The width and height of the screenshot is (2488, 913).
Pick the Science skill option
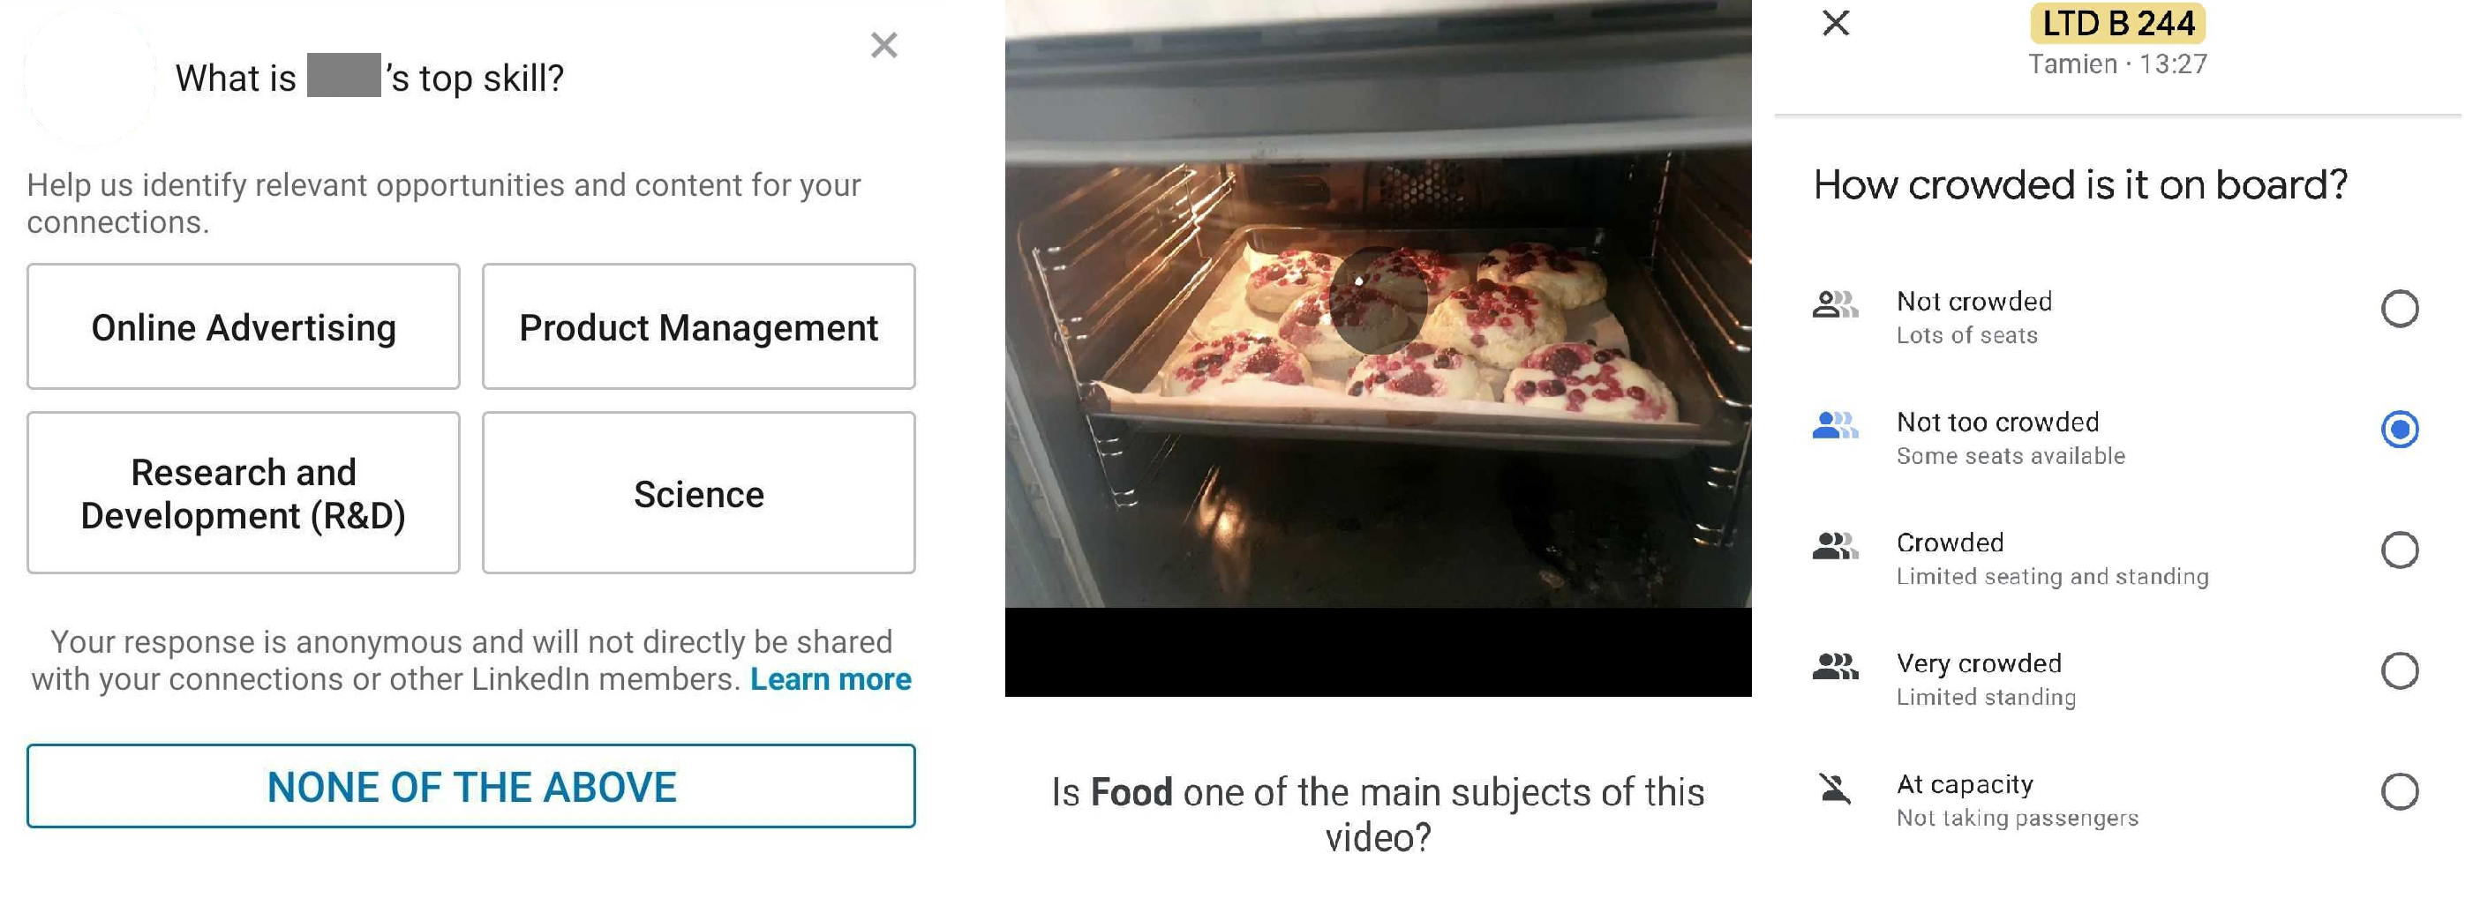698,493
